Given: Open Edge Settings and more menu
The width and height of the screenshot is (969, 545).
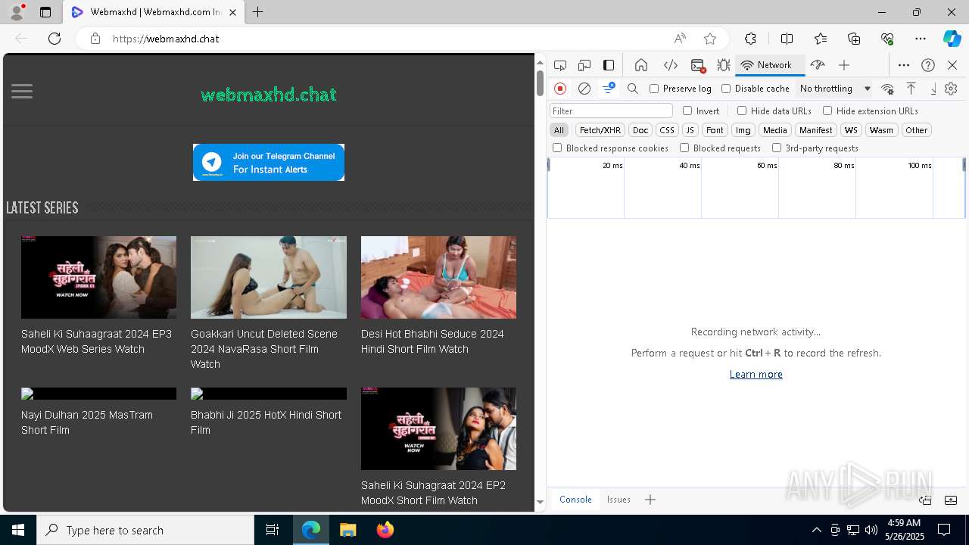Looking at the screenshot, I should tap(921, 39).
